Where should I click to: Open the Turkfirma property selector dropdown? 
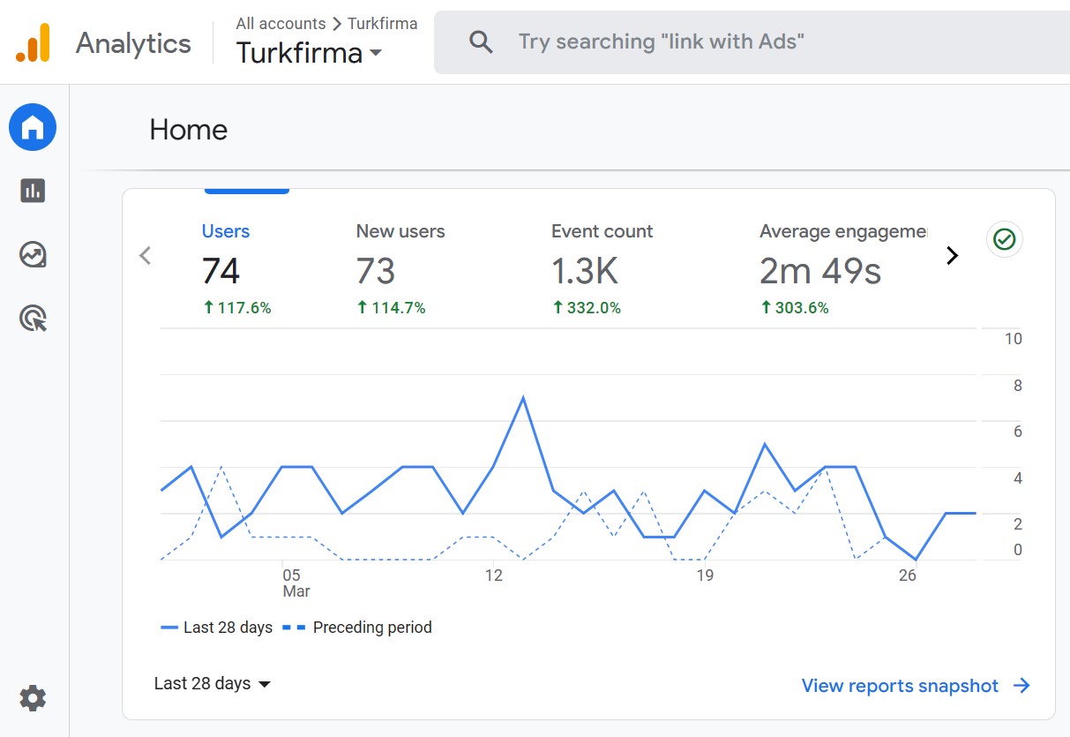click(310, 52)
